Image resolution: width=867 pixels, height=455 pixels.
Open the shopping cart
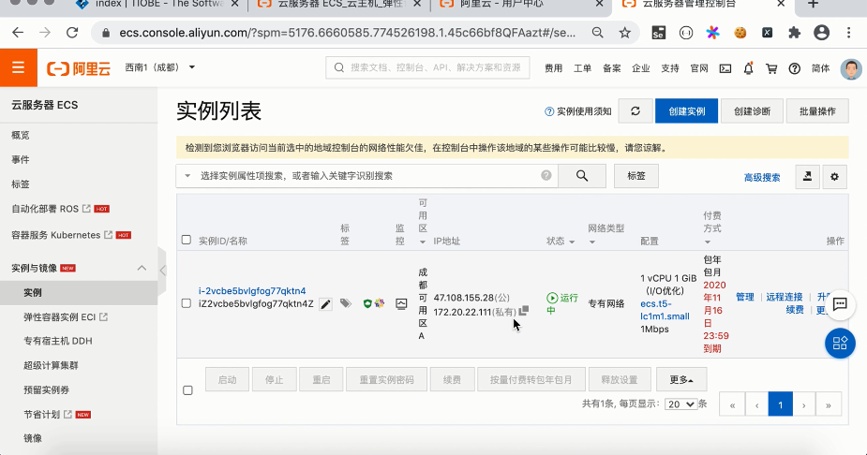point(771,68)
